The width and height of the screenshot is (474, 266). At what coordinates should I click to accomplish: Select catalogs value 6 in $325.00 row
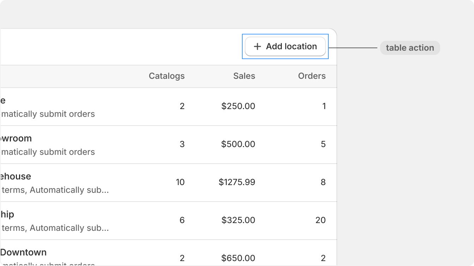point(182,220)
